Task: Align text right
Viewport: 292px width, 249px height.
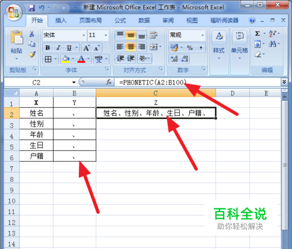Action: pos(142,47)
